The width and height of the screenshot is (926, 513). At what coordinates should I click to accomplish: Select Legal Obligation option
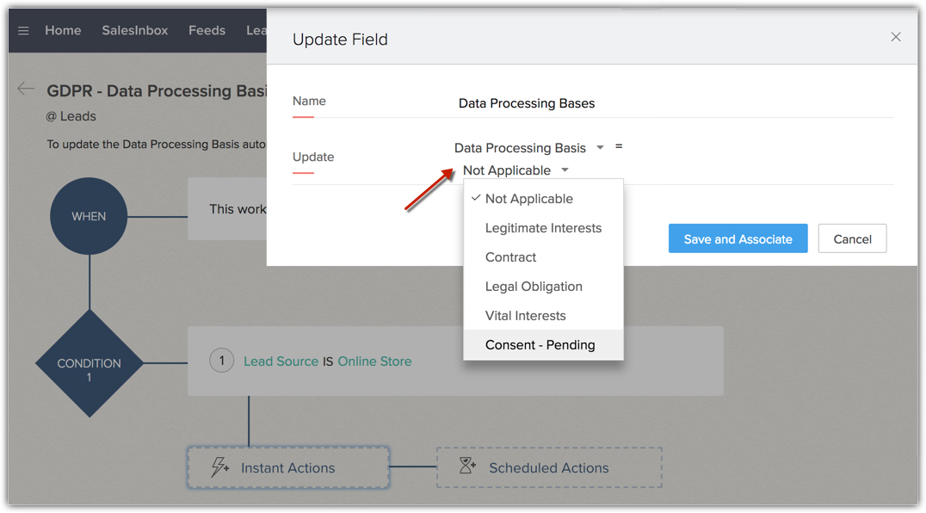534,287
